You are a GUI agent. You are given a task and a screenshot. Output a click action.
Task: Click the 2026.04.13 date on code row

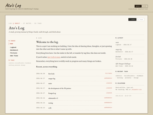click(x=41, y=108)
